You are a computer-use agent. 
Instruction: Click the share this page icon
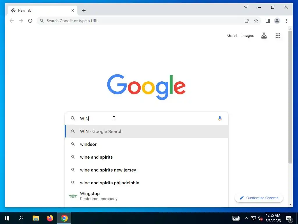pyautogui.click(x=247, y=21)
